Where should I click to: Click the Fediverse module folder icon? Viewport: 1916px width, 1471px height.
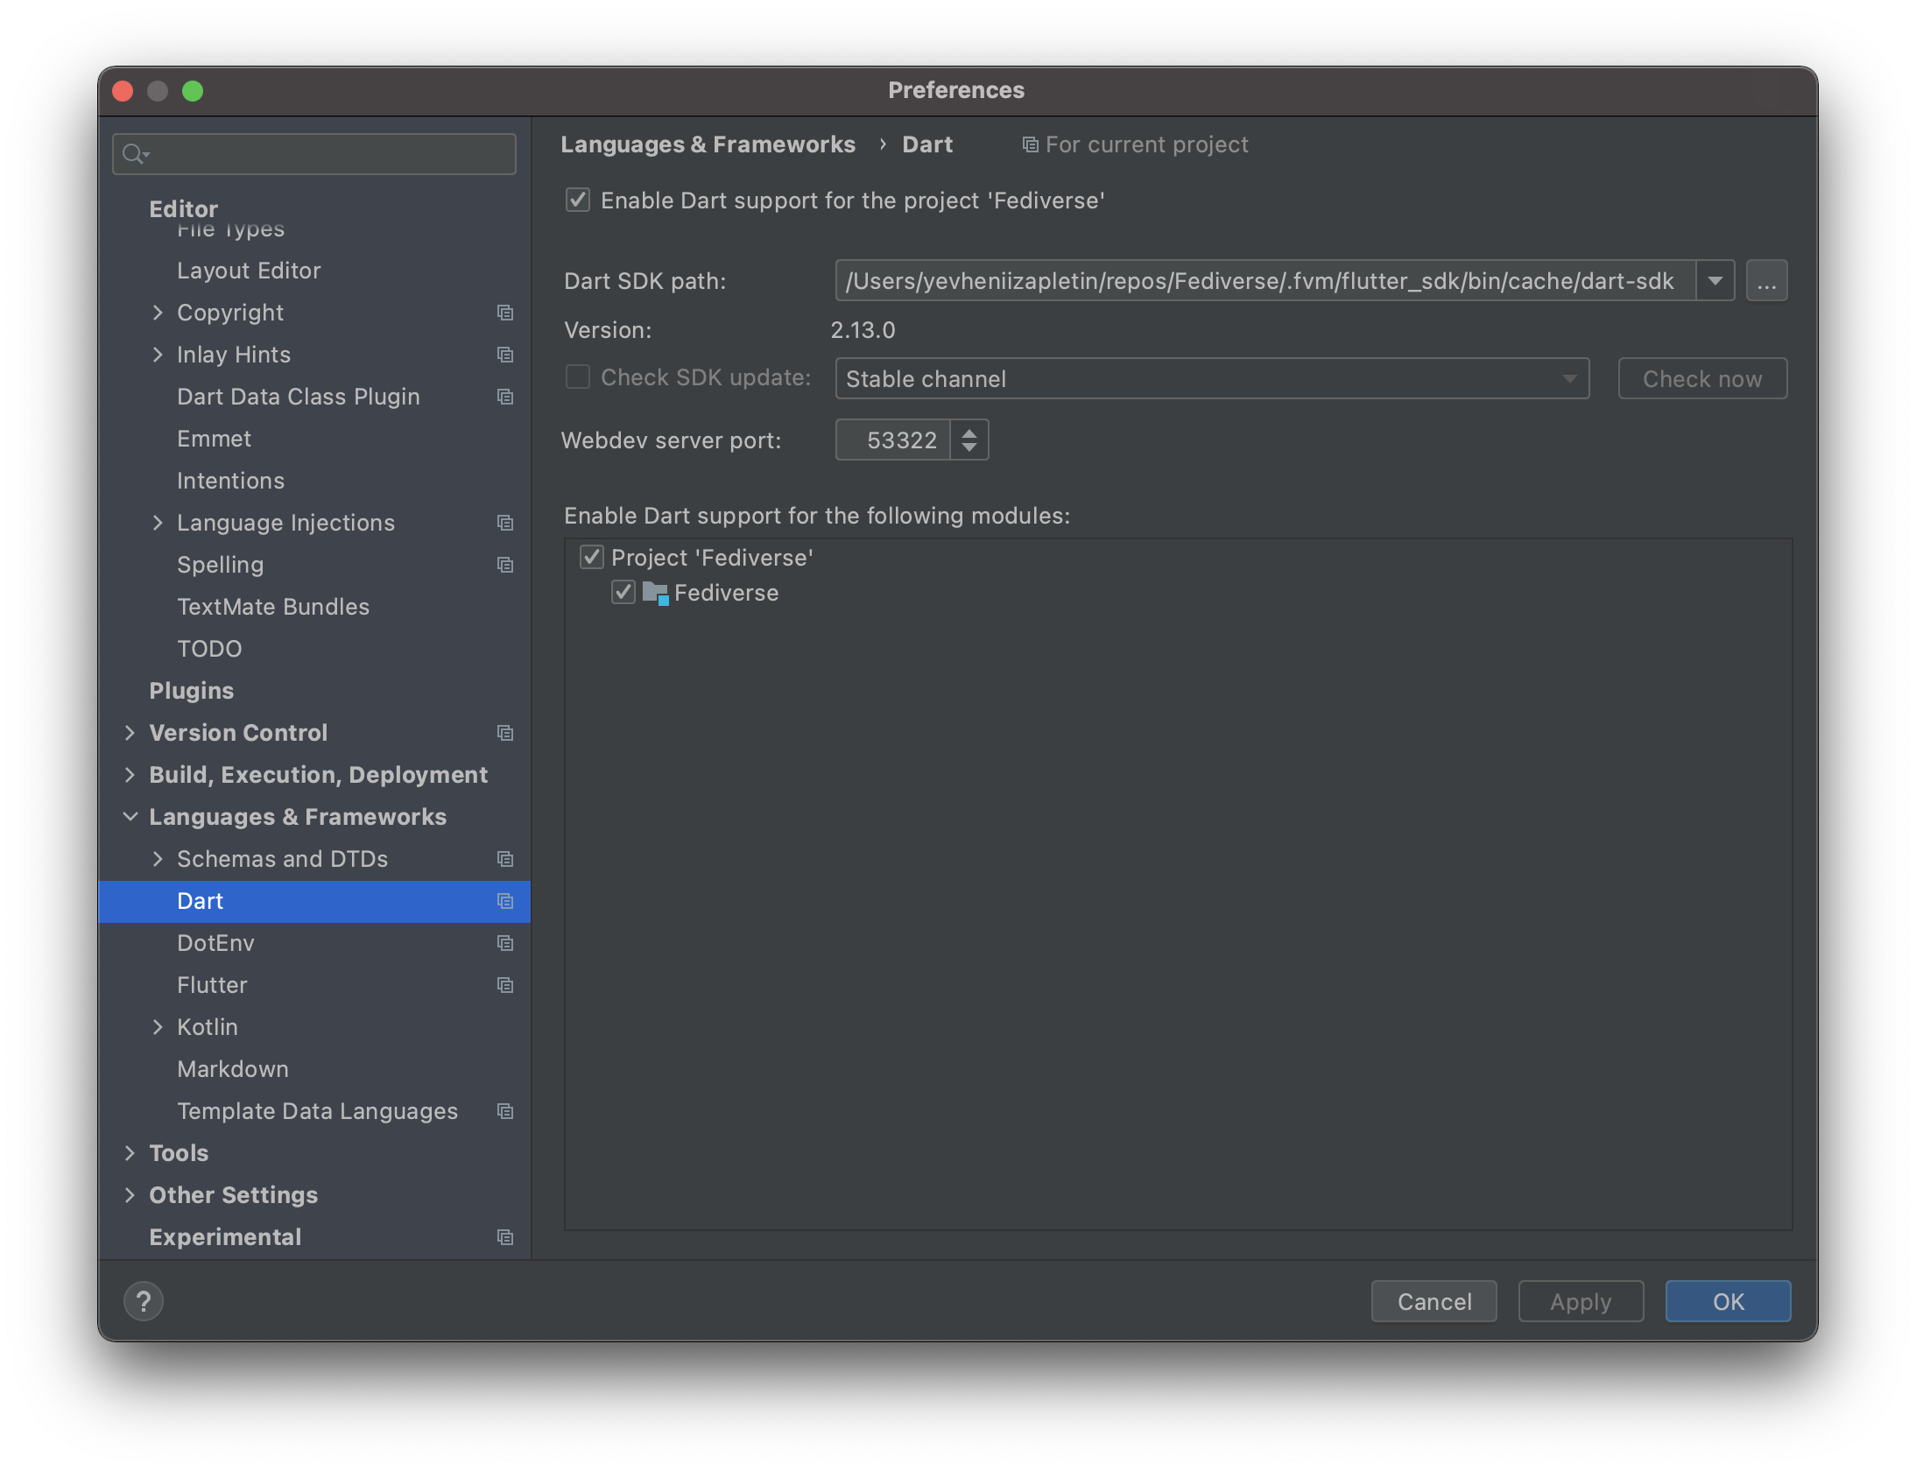pos(655,593)
